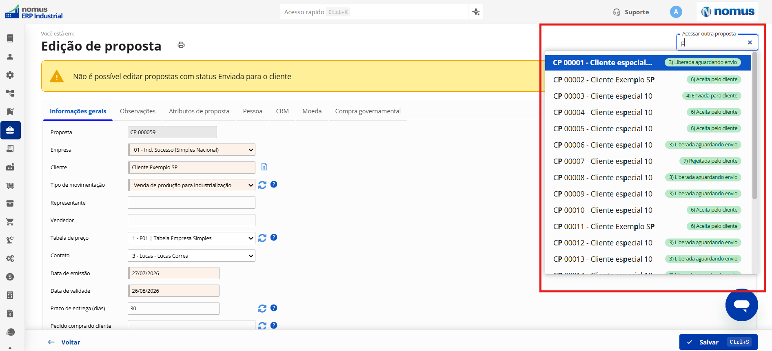
Task: Click the Data de emissão field
Action: [x=174, y=273]
